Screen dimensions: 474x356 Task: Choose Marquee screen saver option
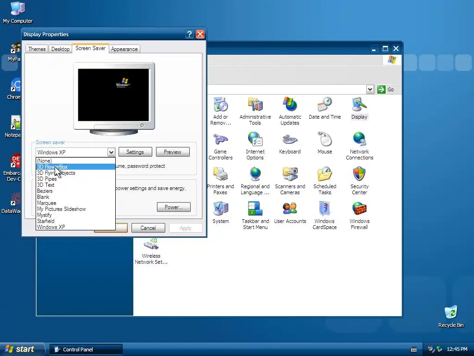(75, 203)
